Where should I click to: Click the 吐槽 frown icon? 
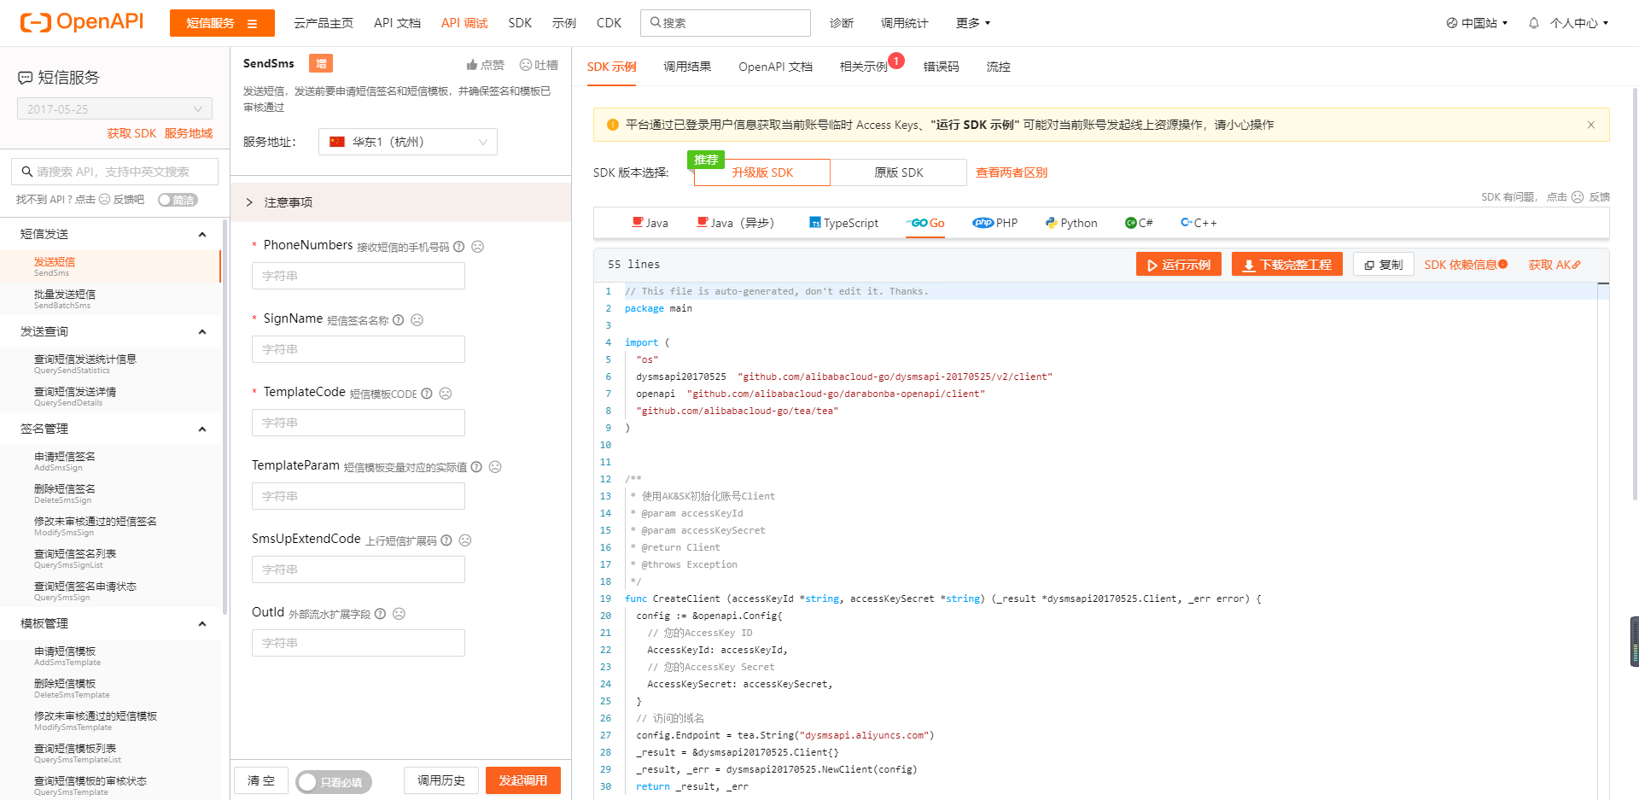coord(526,65)
